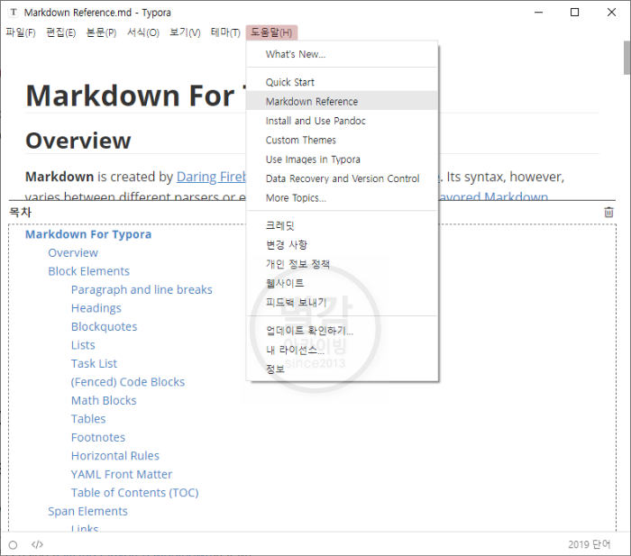Jump to Paragraph and line breaks
Viewport: 631px width, 556px height.
click(x=142, y=289)
